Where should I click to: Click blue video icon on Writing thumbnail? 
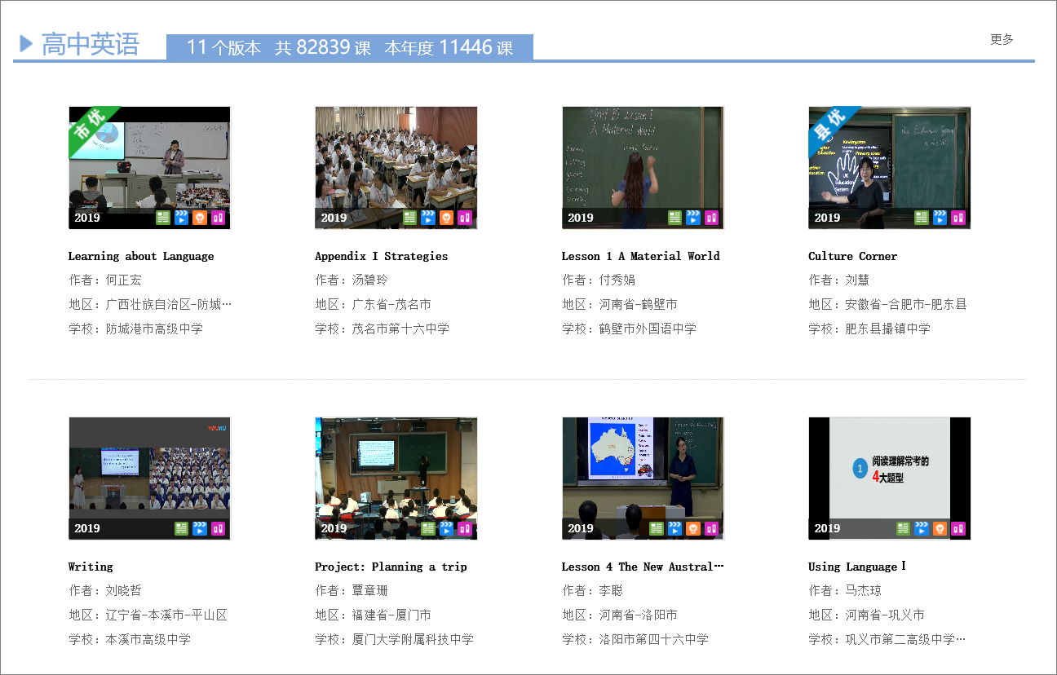tap(200, 528)
